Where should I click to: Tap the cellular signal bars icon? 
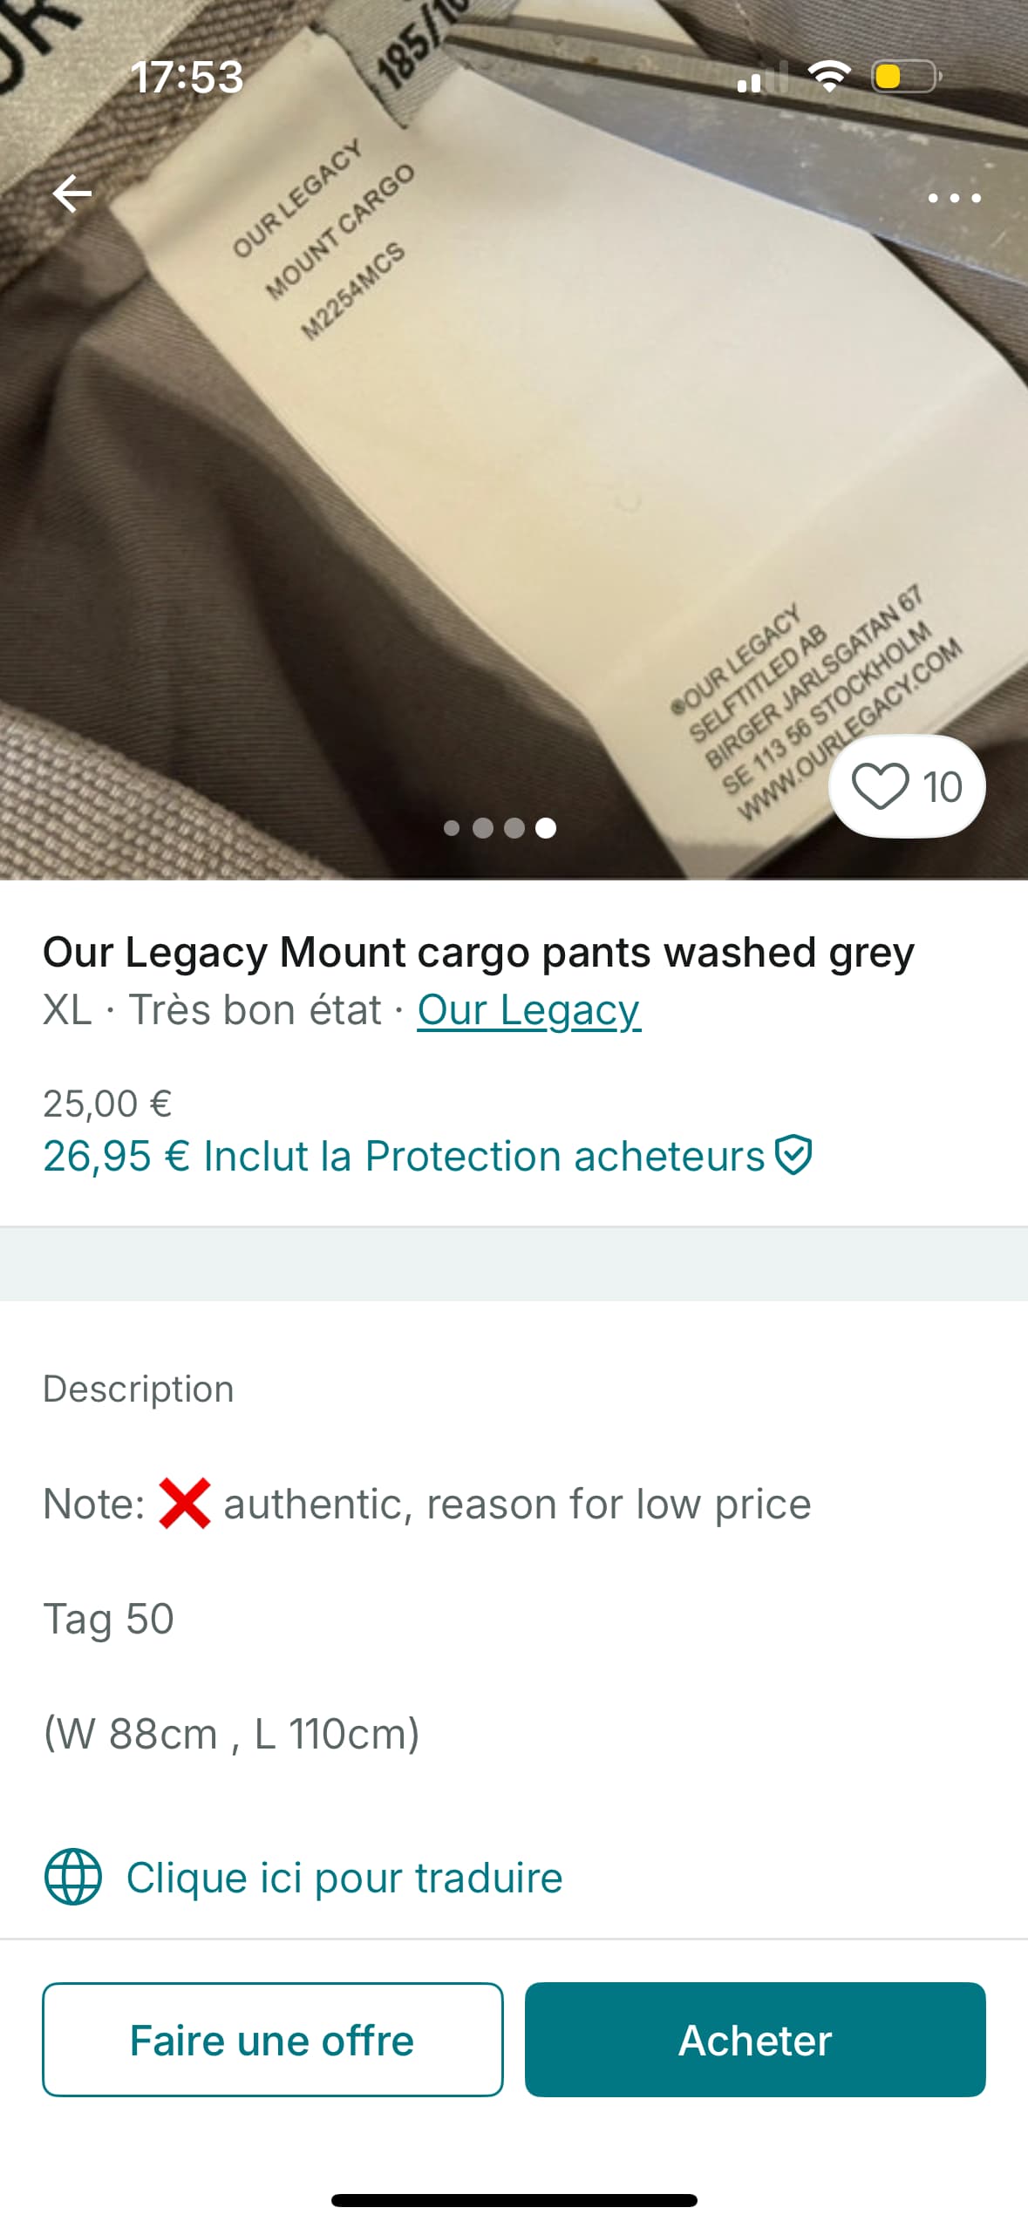tap(761, 78)
